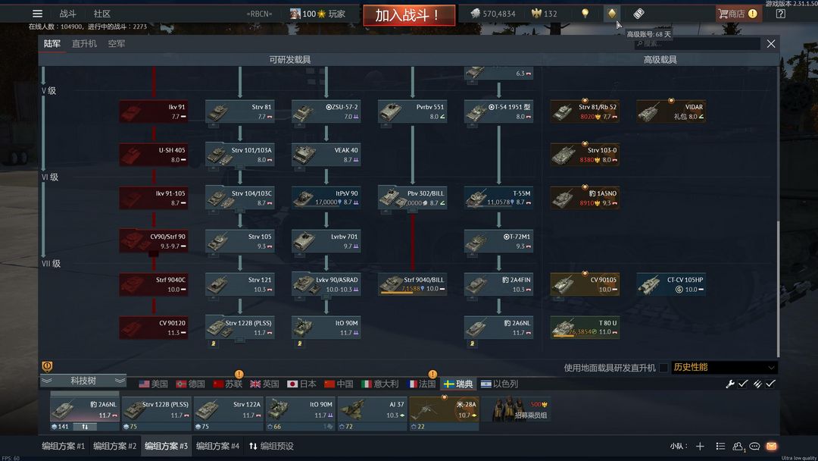Switch to the 直升机 tab
This screenshot has width=818, height=461.
coord(84,43)
